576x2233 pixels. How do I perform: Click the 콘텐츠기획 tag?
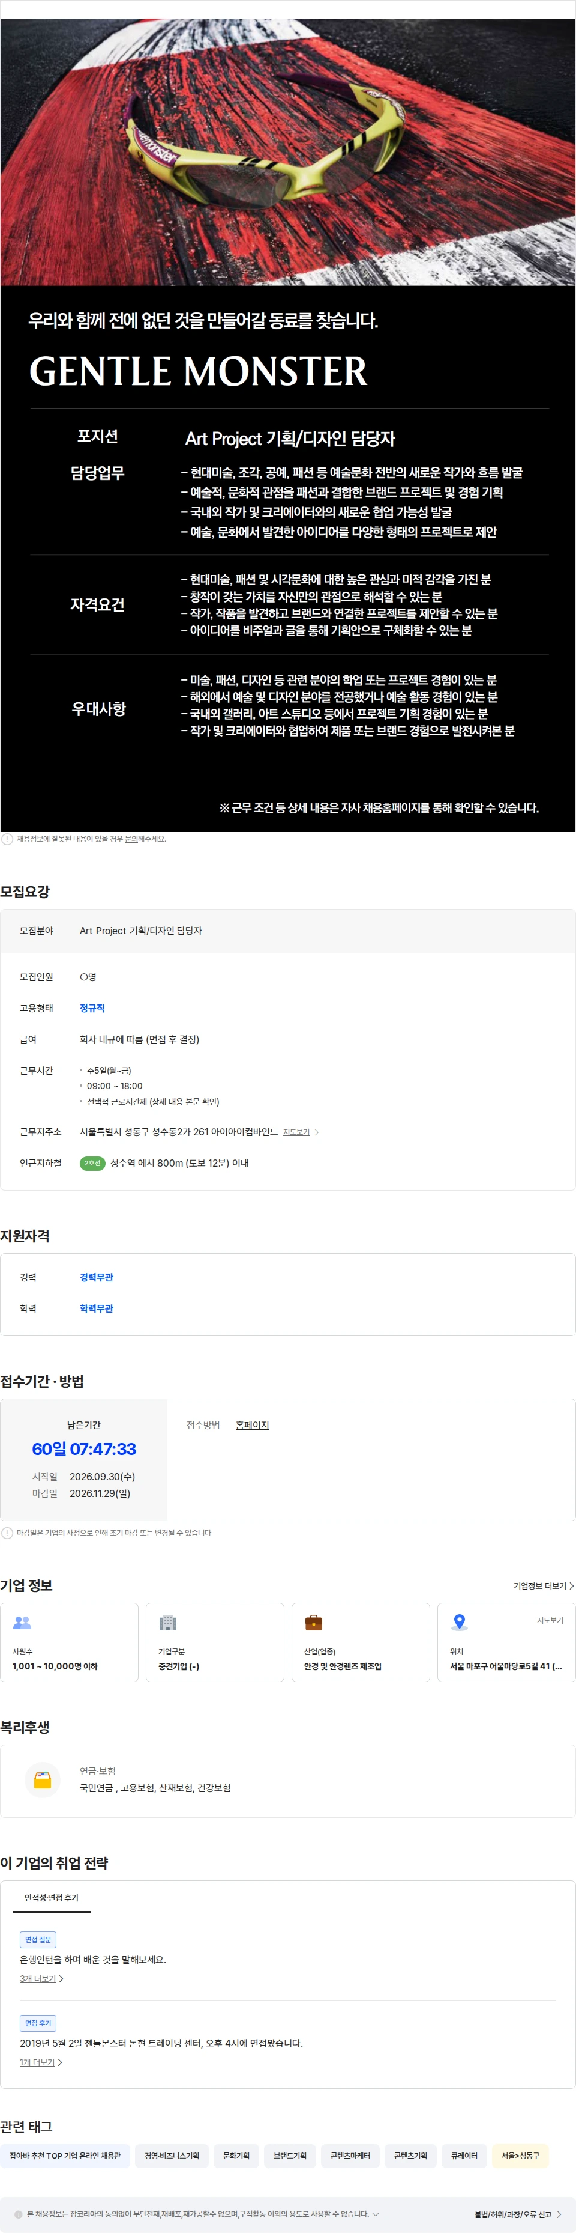tap(410, 2156)
